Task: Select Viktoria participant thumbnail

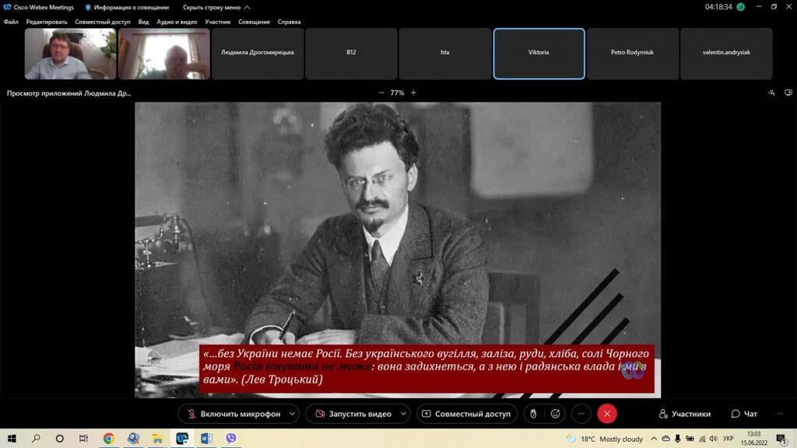Action: point(539,53)
